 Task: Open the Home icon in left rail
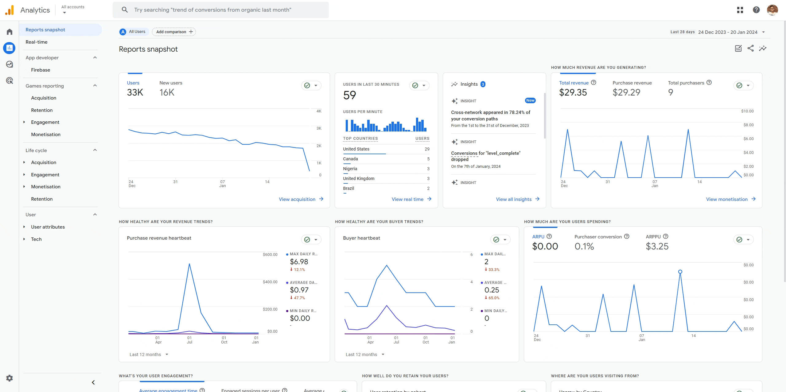coord(10,32)
